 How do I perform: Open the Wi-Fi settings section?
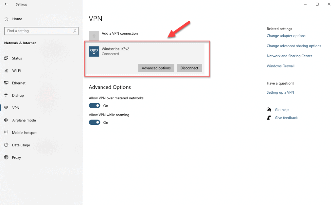(7, 70)
